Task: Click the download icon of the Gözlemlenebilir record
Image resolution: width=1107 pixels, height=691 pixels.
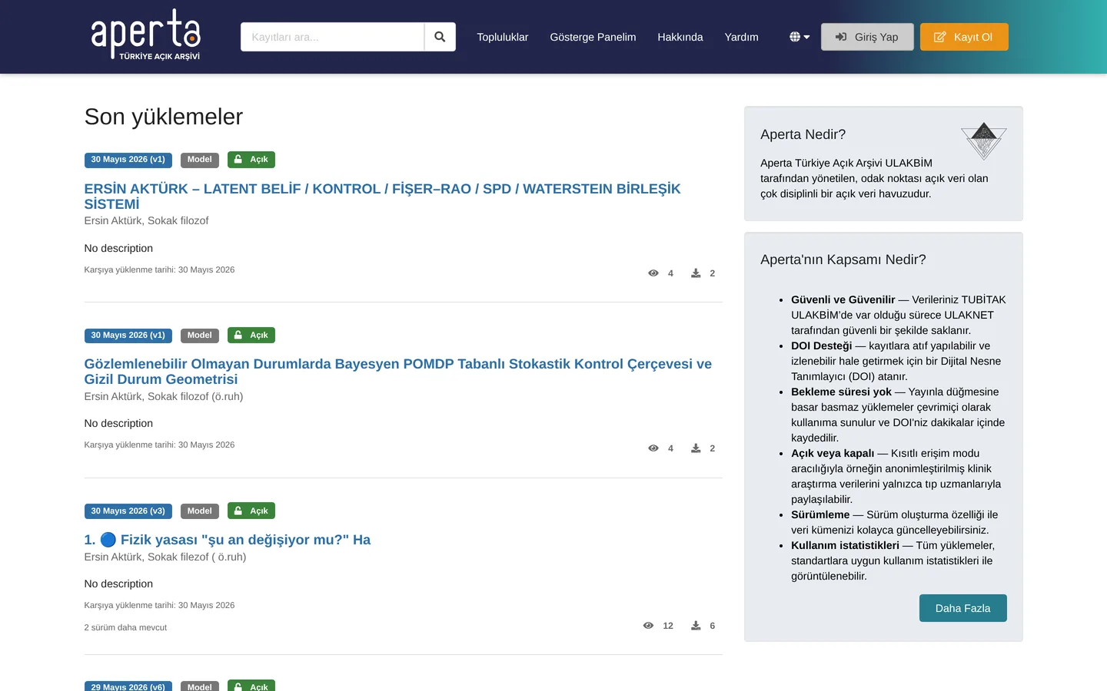Action: pyautogui.click(x=696, y=448)
